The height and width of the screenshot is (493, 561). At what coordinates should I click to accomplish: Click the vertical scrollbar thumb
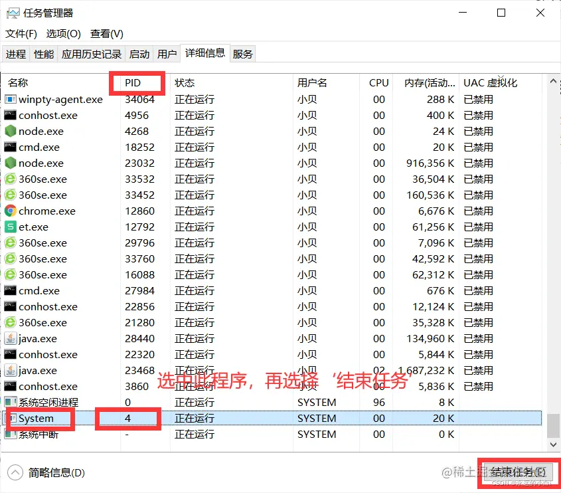click(x=553, y=426)
